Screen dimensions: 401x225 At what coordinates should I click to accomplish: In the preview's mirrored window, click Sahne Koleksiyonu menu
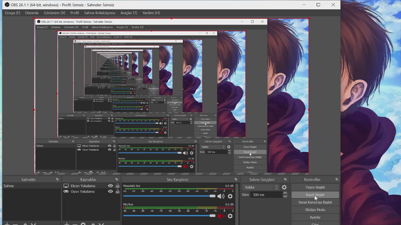[x=102, y=27]
